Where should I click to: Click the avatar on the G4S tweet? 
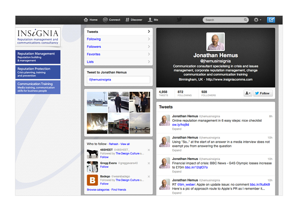[x=165, y=163]
